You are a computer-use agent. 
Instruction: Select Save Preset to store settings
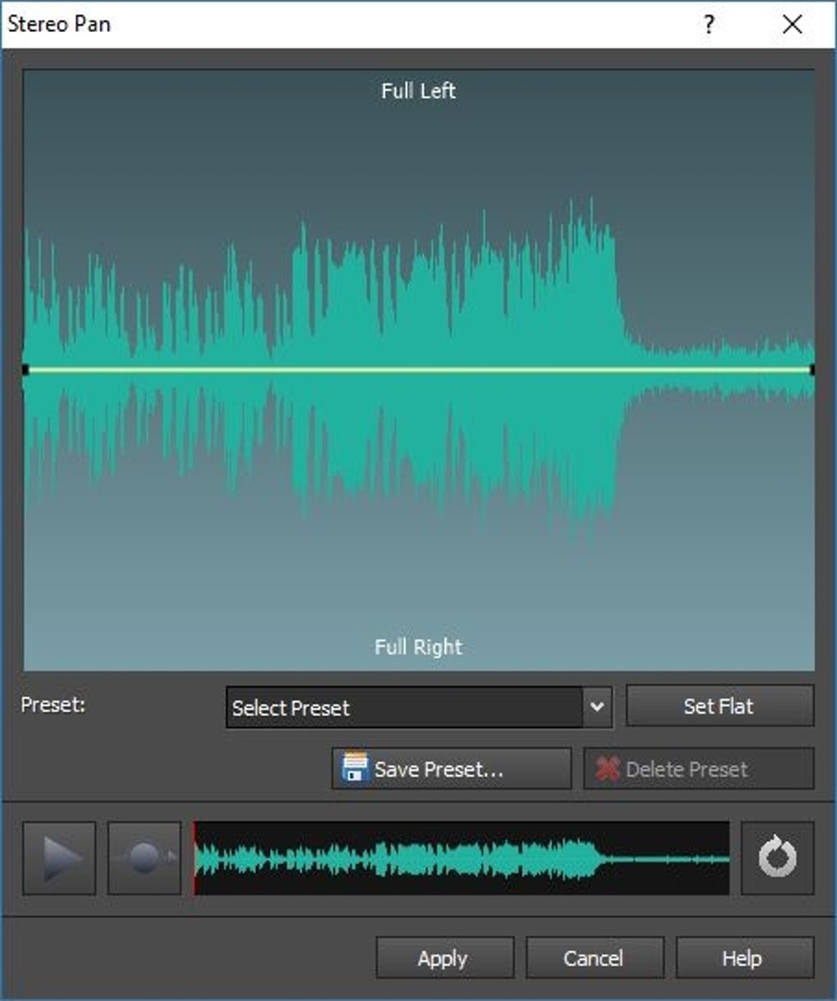click(x=450, y=769)
